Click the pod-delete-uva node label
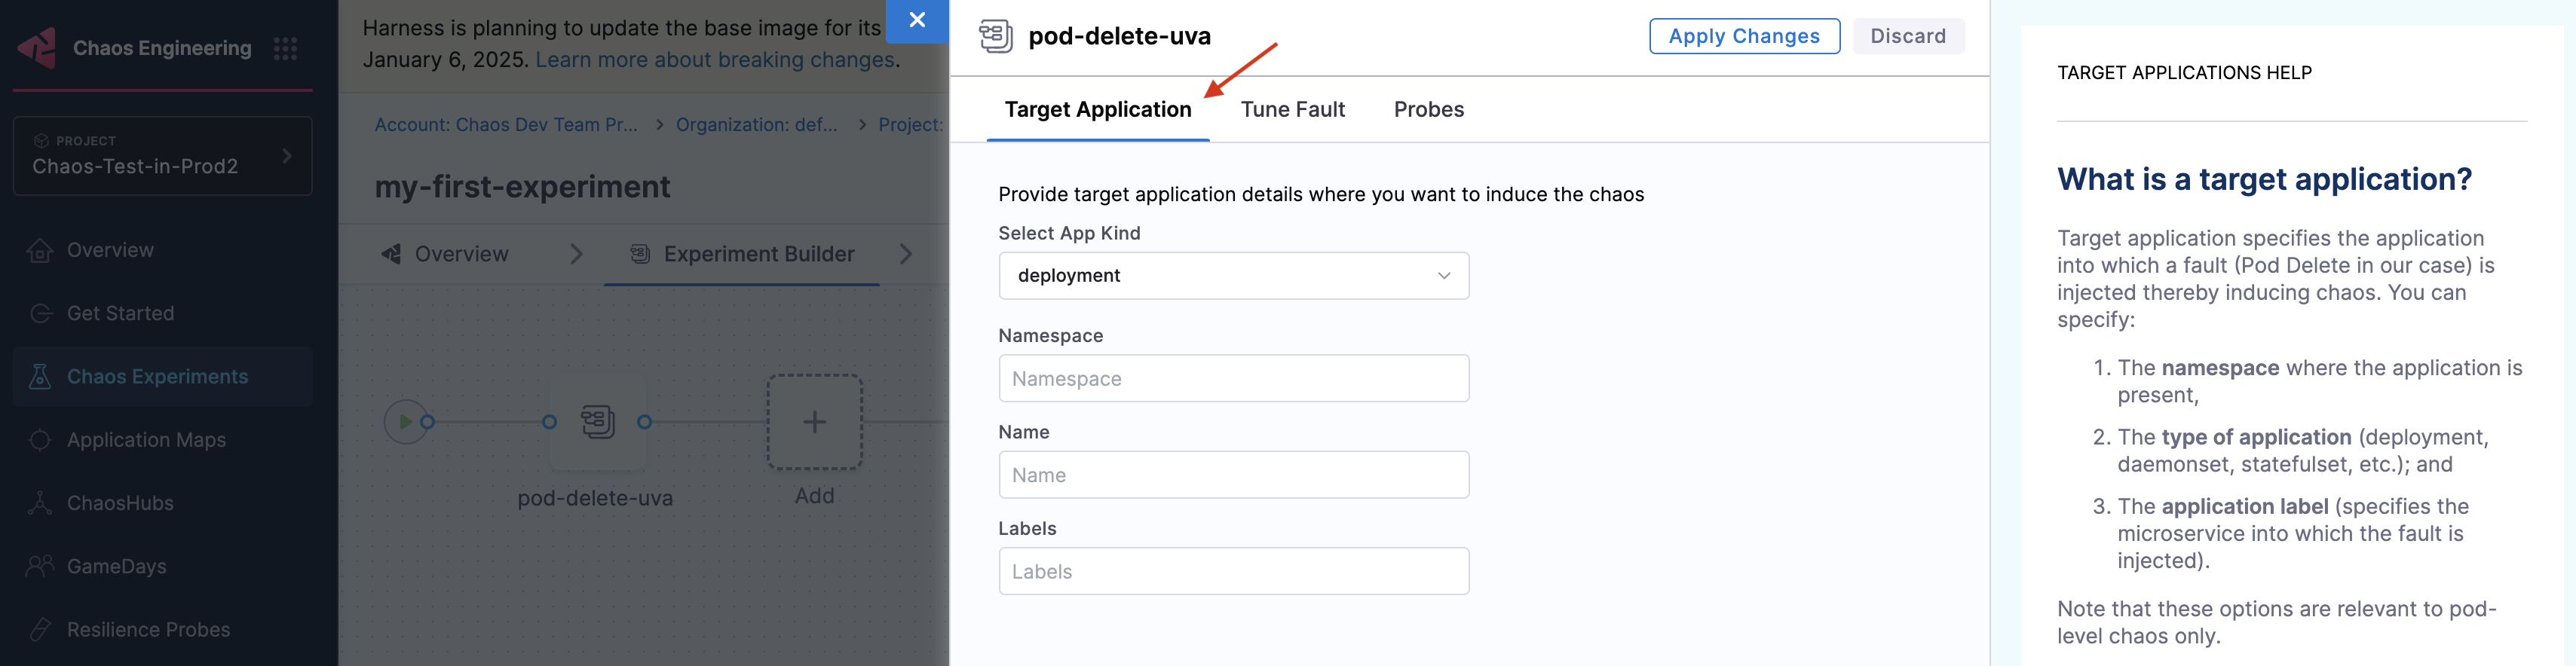This screenshot has height=666, width=2576. coord(595,498)
